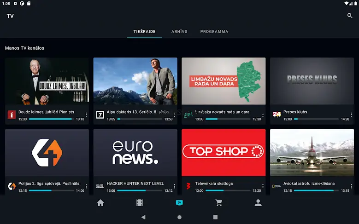Screen dimensions: 359x224
Task: Click the title Daudz laimes, jubilār! Pianists
Action: [46, 112]
